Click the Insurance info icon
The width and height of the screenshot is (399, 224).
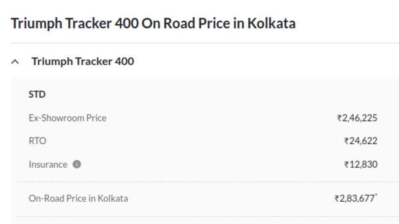77,164
